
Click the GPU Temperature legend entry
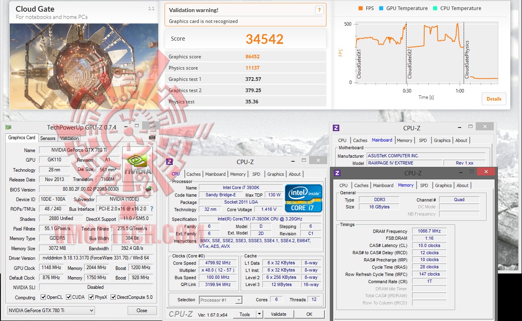coord(403,8)
